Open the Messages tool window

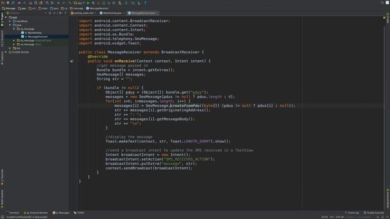coord(61,213)
